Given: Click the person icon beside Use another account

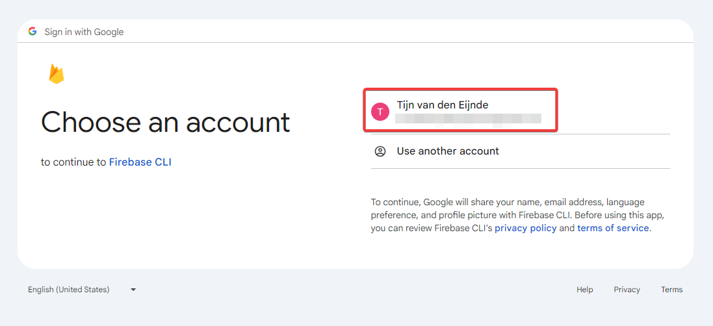Looking at the screenshot, I should coord(380,151).
